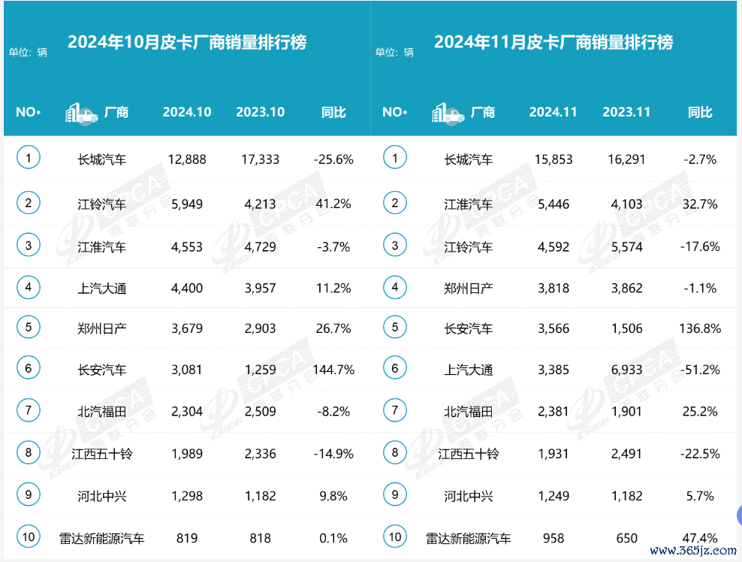Click the percentage -17.6%
Image resolution: width=742 pixels, height=562 pixels.
[x=700, y=246]
